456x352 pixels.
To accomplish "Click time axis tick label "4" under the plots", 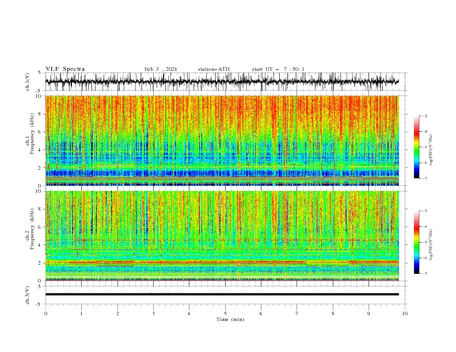I will [x=189, y=313].
